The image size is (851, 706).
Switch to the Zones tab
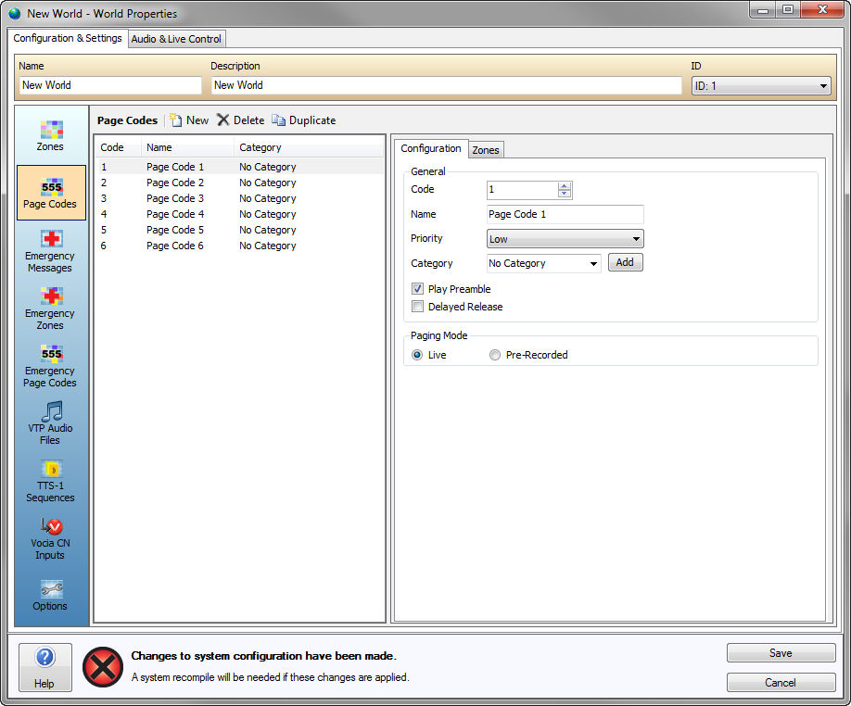coord(486,150)
